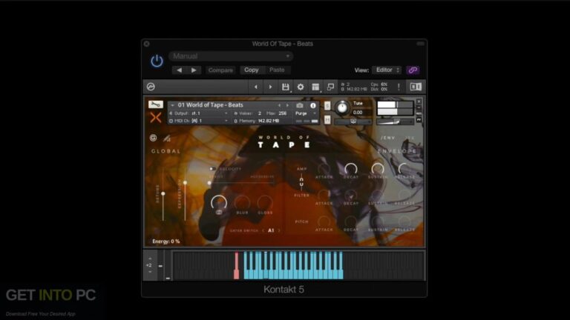Click the amp filter link icon
The width and height of the screenshot is (570, 320).
point(301,181)
